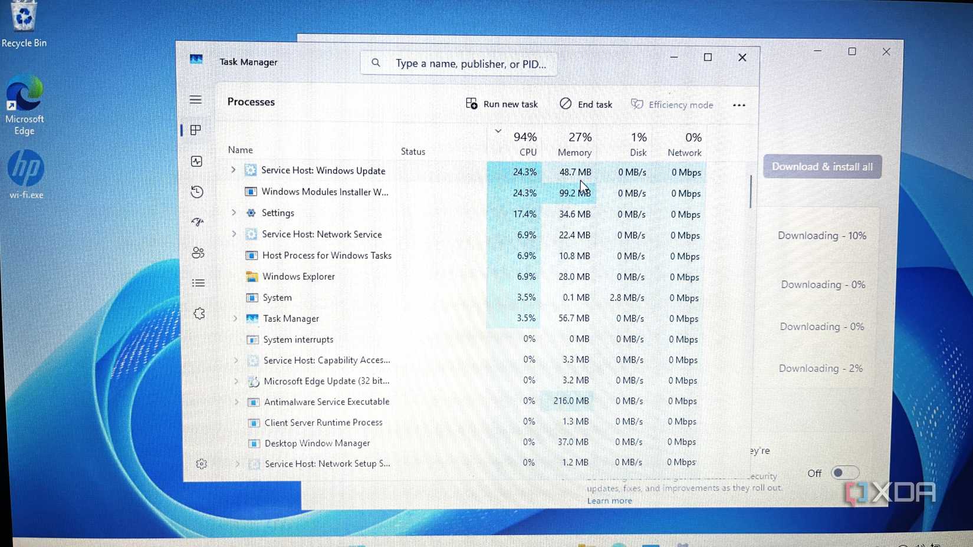Click the process list vertical scrollbar
Screen dimensions: 973x547
tap(751, 192)
